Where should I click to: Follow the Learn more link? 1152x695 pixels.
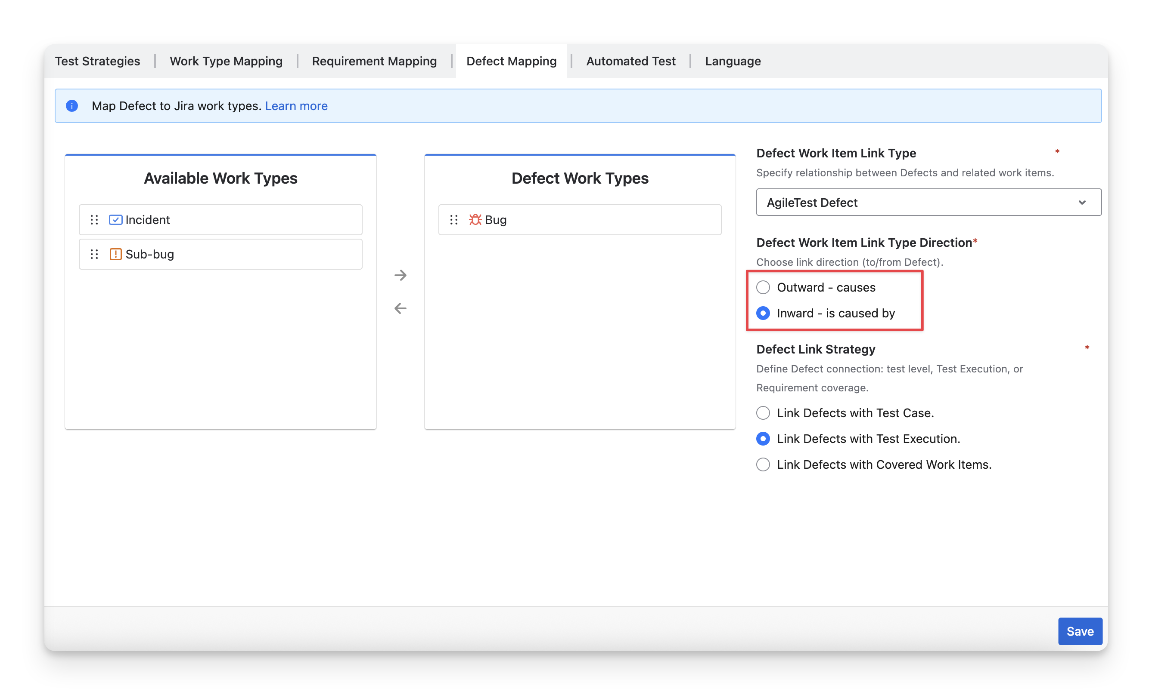tap(296, 106)
